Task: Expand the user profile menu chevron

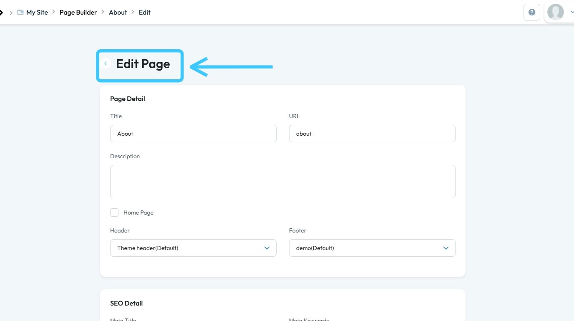Action: (x=572, y=13)
